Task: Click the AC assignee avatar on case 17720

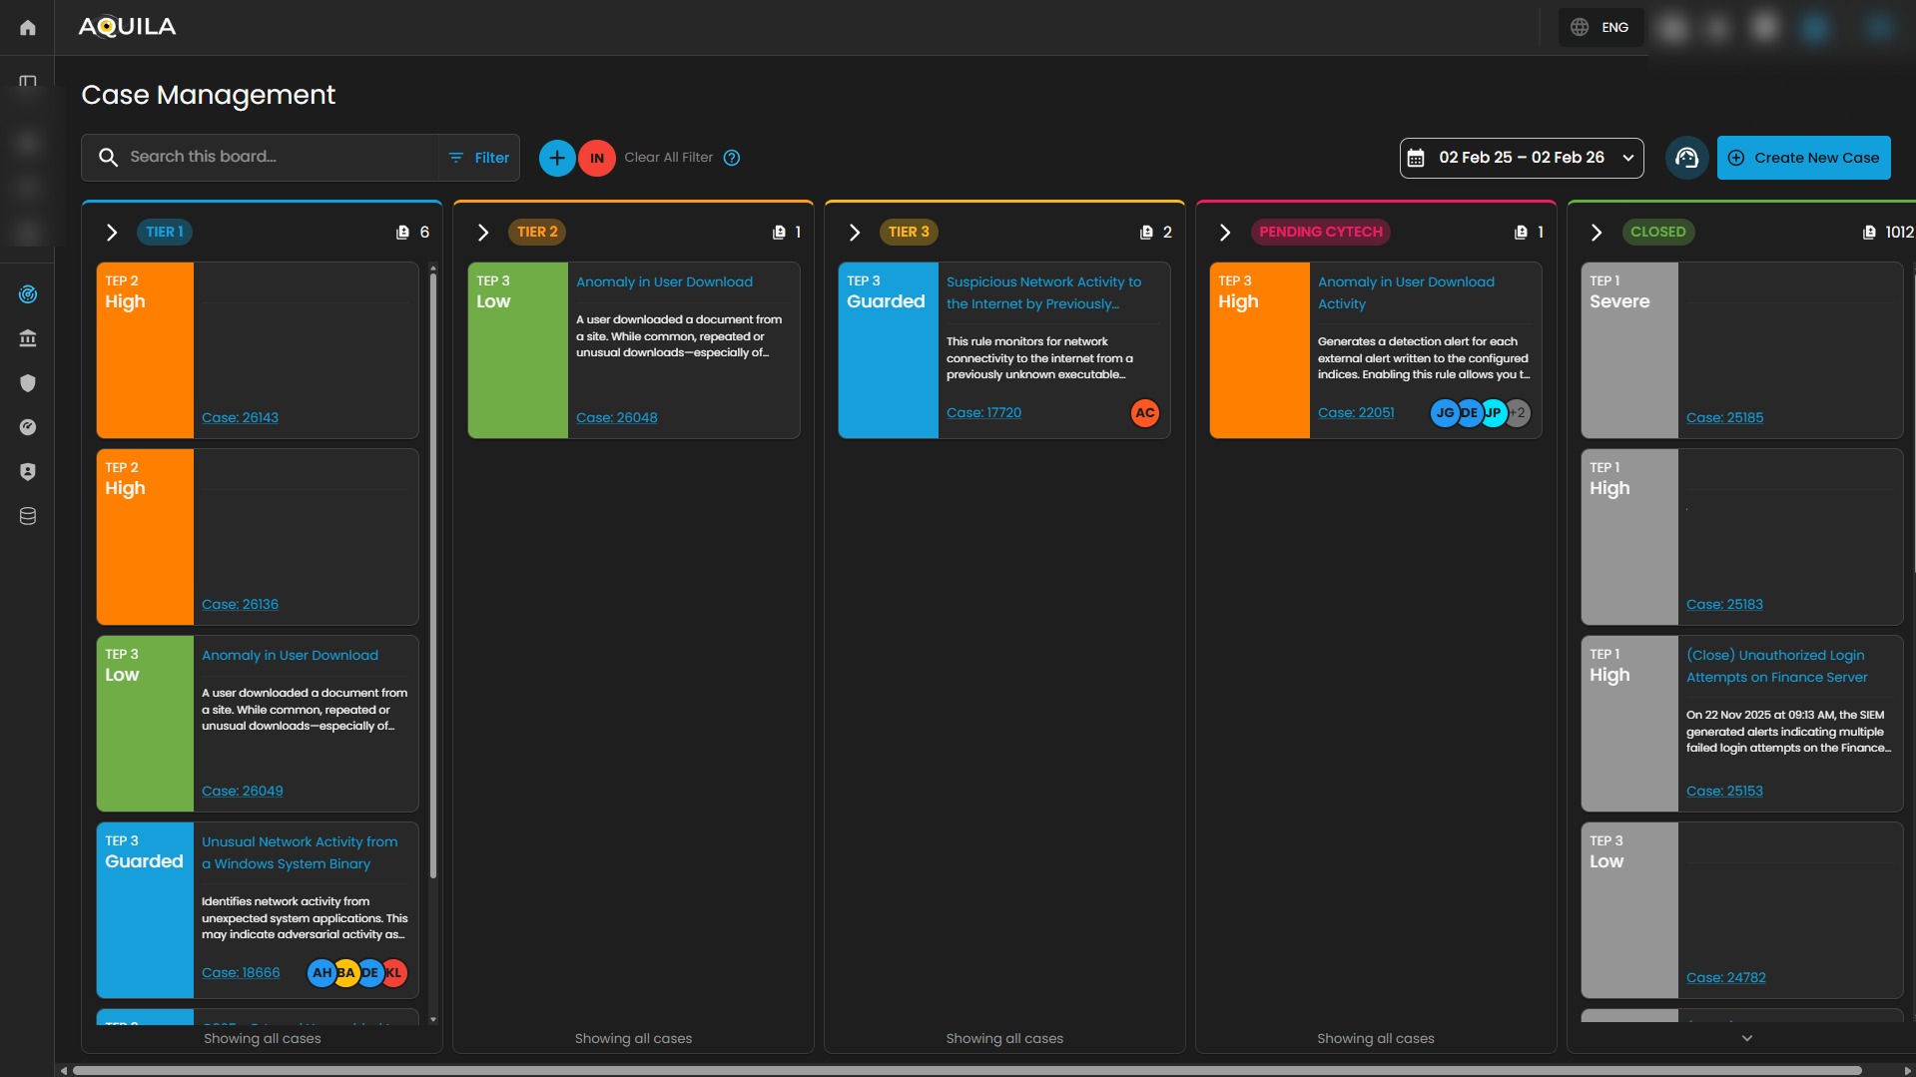Action: coord(1144,413)
